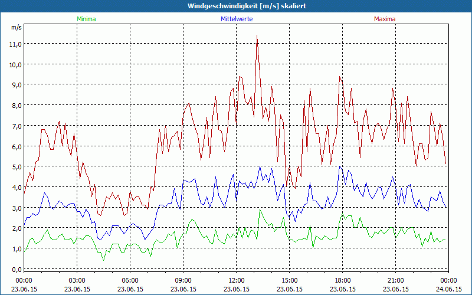Select the 15:00 time axis label
The height and width of the screenshot is (295, 472).
click(289, 280)
